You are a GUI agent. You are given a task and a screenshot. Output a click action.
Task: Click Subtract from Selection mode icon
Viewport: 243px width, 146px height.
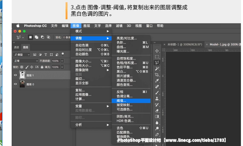pyautogui.click(x=42, y=37)
